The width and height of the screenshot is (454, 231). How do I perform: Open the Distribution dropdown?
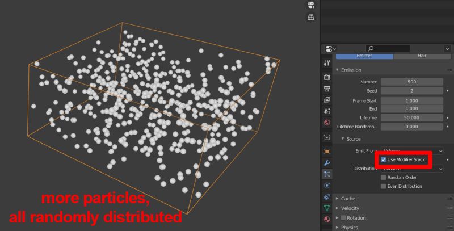coord(412,169)
